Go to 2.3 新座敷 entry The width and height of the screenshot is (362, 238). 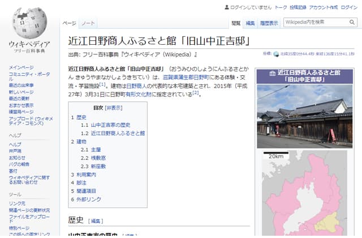pos(93,166)
